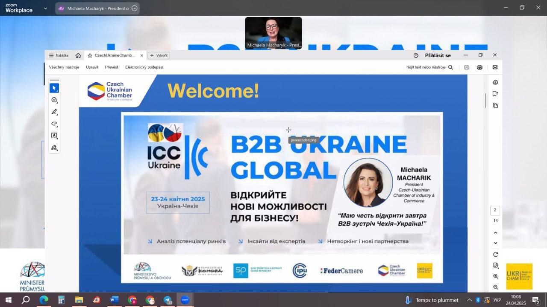Open the fill and sign pen tool
Image resolution: width=547 pixels, height=307 pixels.
click(x=54, y=148)
